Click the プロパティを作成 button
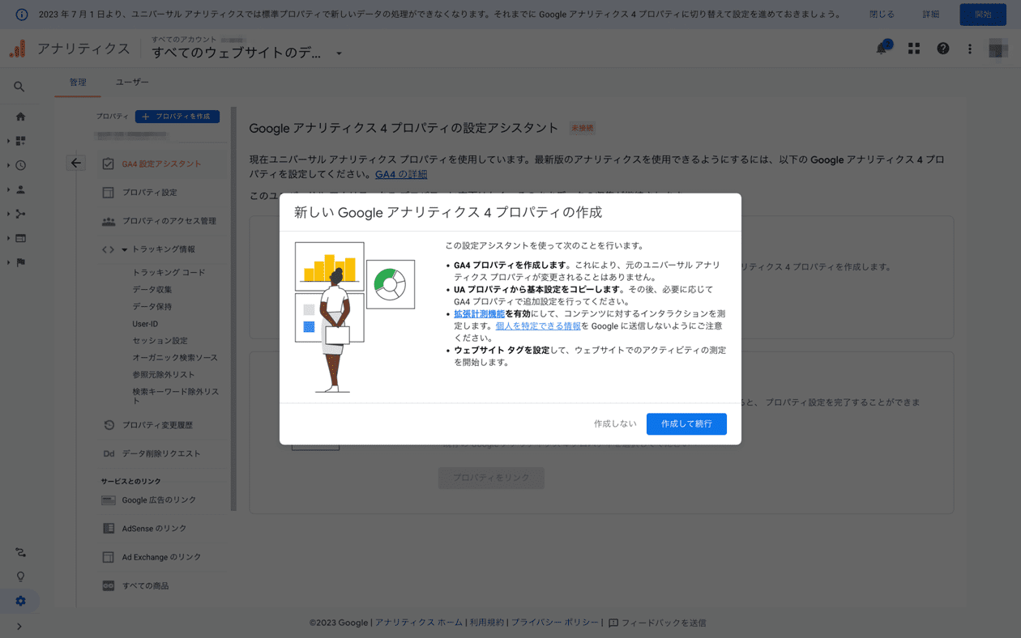Screen dimensions: 1021x638 click(177, 117)
